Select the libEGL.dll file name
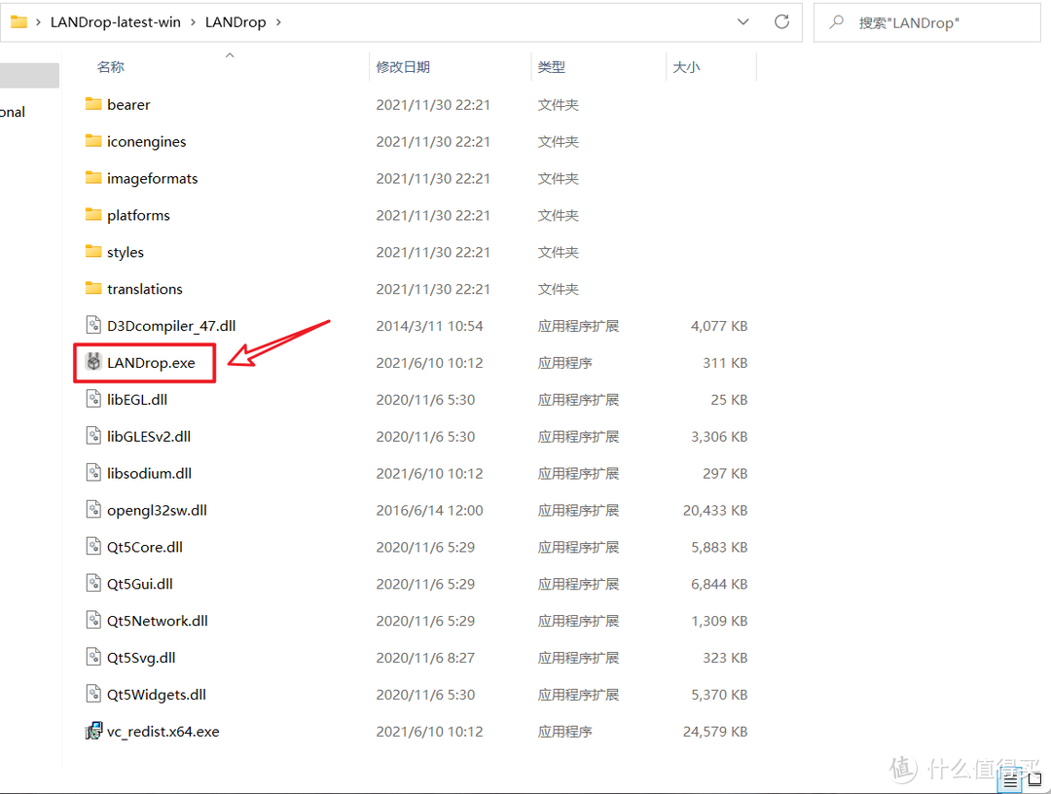The image size is (1051, 794). (137, 399)
